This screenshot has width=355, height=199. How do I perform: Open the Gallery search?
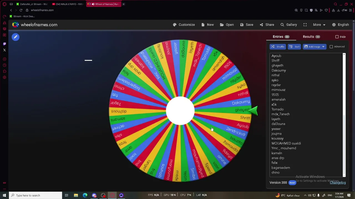(x=288, y=25)
